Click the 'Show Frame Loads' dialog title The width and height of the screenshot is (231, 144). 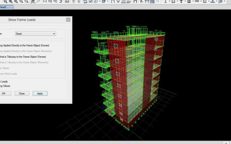coord(22,20)
